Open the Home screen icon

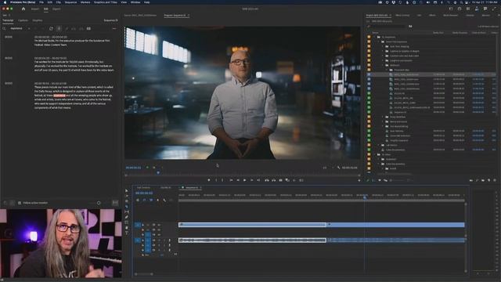tap(23, 9)
